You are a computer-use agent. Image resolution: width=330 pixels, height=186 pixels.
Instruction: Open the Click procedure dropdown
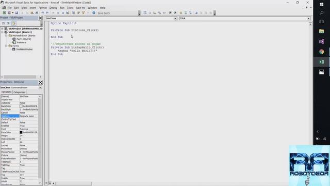(308, 19)
